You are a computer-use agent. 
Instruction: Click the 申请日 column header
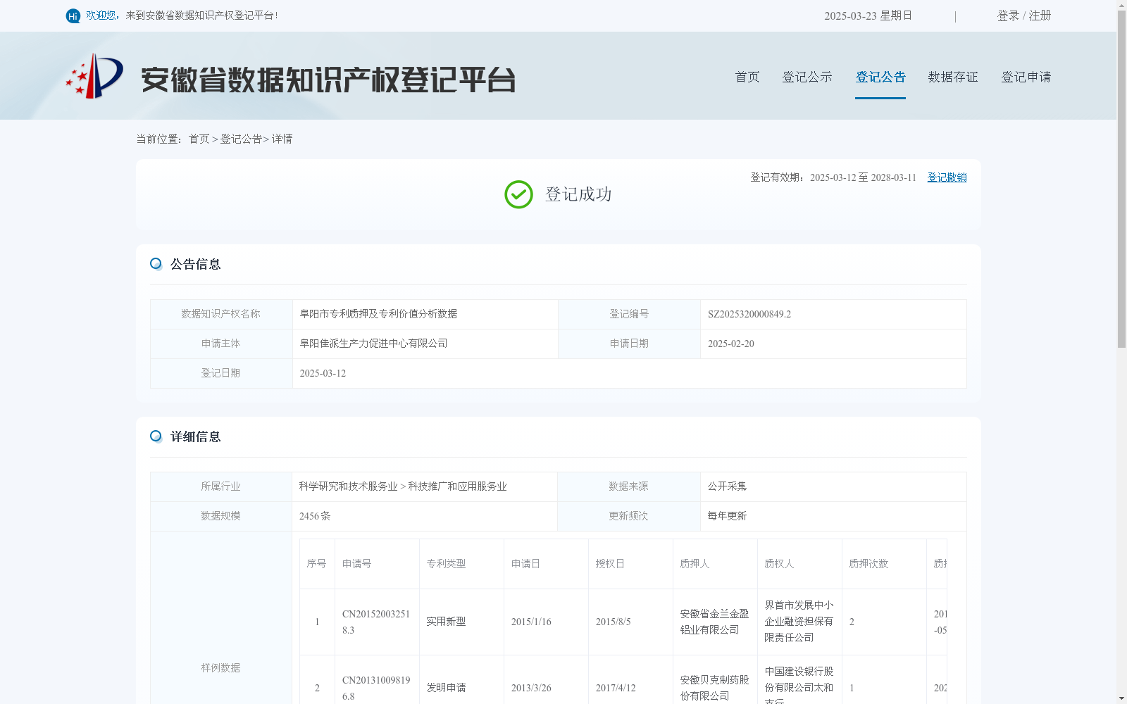click(x=525, y=564)
